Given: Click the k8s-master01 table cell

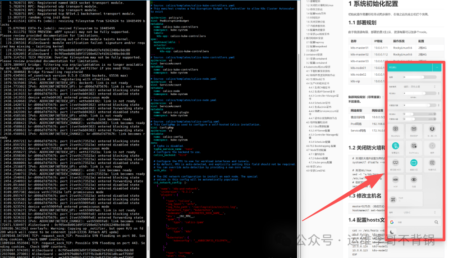Looking at the screenshot, I should (359, 48).
